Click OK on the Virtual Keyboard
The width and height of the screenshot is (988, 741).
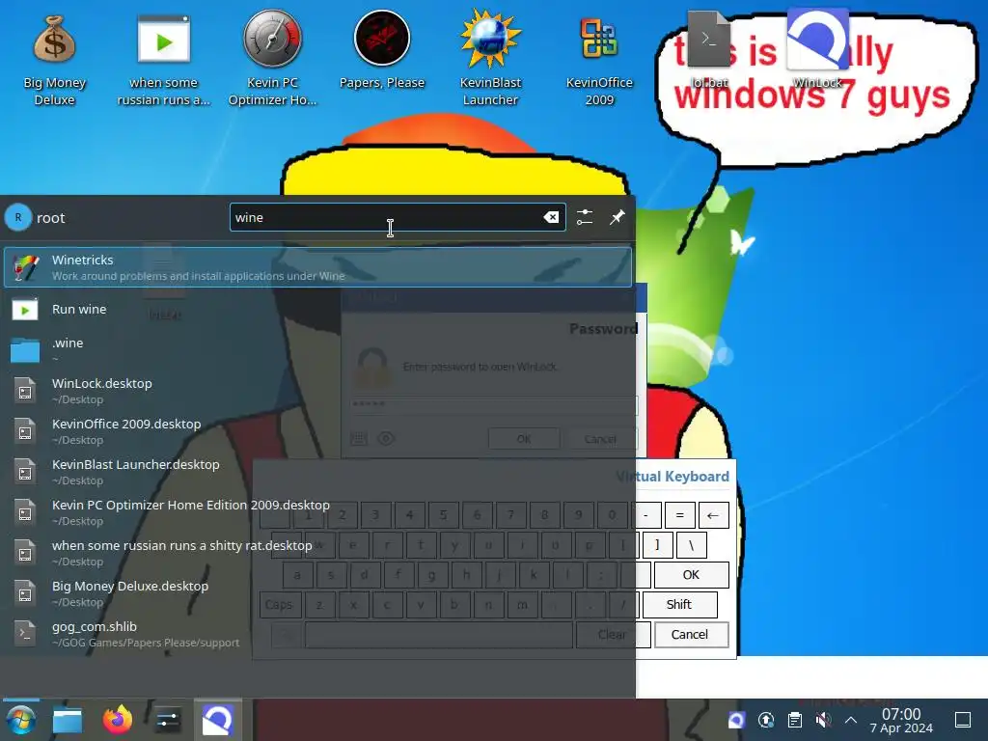pos(691,575)
